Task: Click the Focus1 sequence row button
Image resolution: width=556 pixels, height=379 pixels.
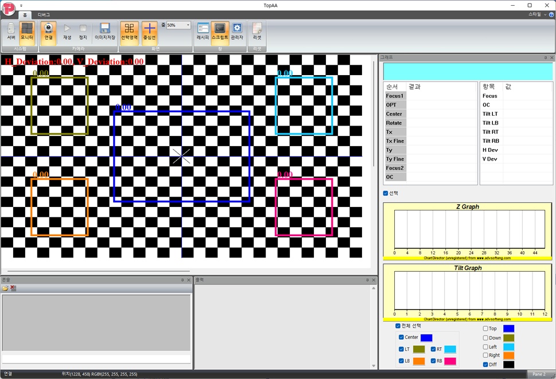Action: [395, 96]
